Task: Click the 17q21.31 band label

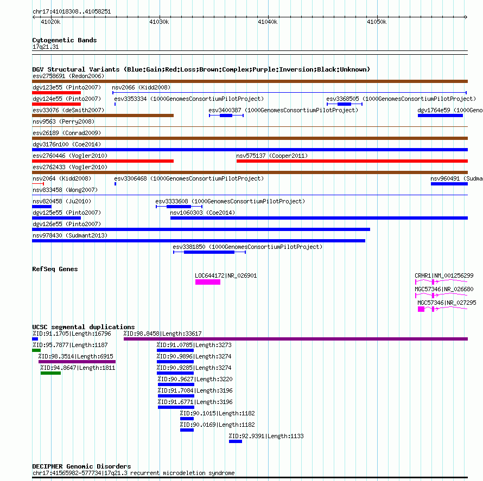Action: 46,47
